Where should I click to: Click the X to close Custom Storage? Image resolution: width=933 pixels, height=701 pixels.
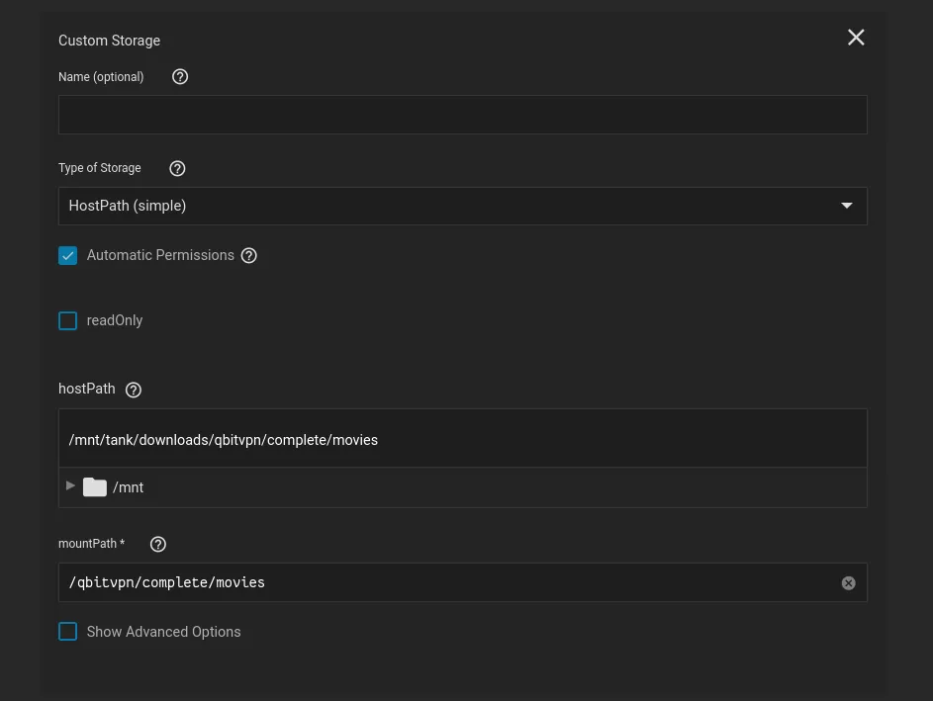coord(855,37)
